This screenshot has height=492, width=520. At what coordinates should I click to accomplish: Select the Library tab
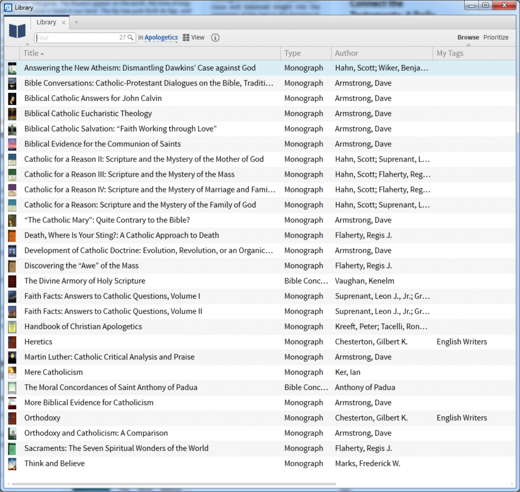(46, 22)
